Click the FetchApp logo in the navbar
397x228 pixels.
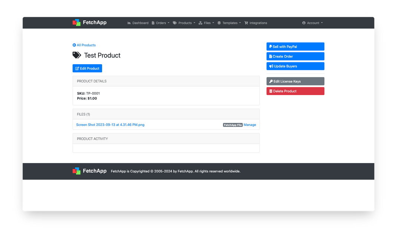tap(89, 22)
